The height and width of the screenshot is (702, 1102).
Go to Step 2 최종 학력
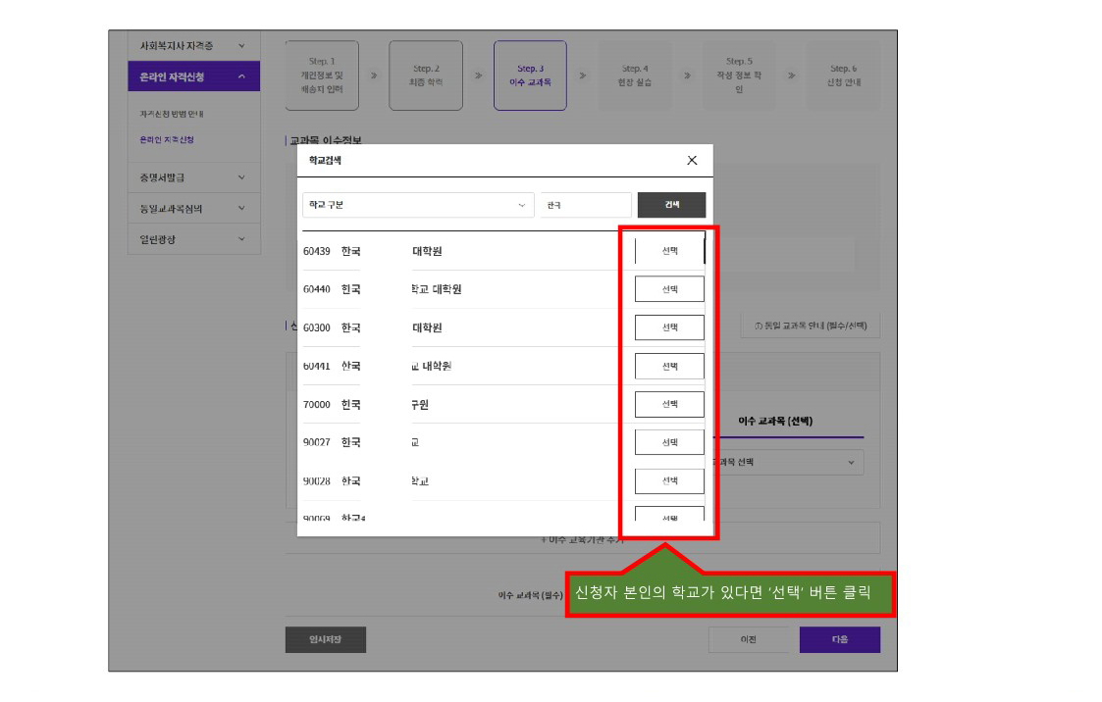pos(426,75)
